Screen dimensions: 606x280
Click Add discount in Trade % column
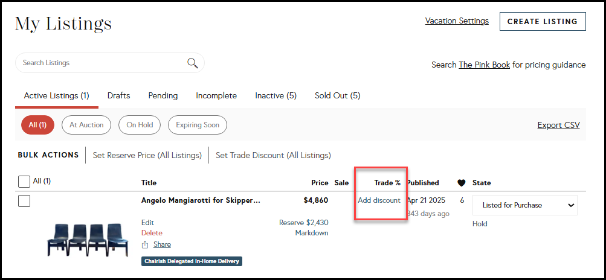click(x=379, y=200)
